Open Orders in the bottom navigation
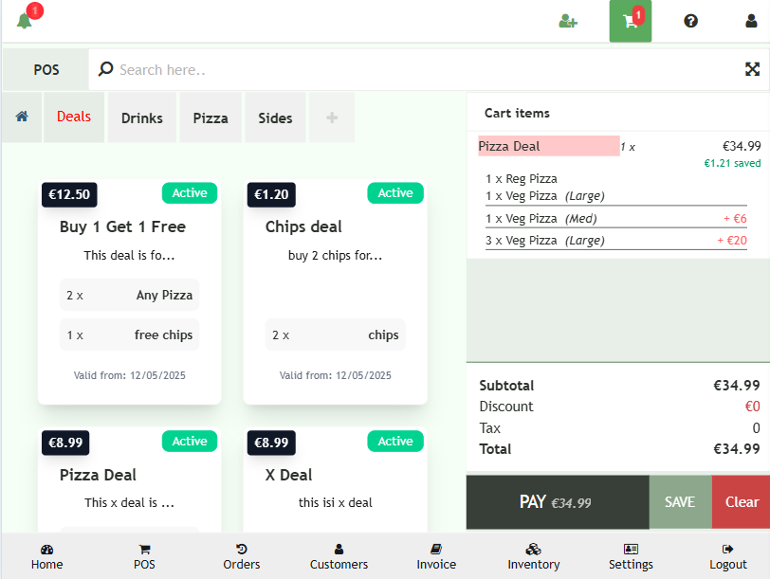The image size is (770, 579). 242,556
